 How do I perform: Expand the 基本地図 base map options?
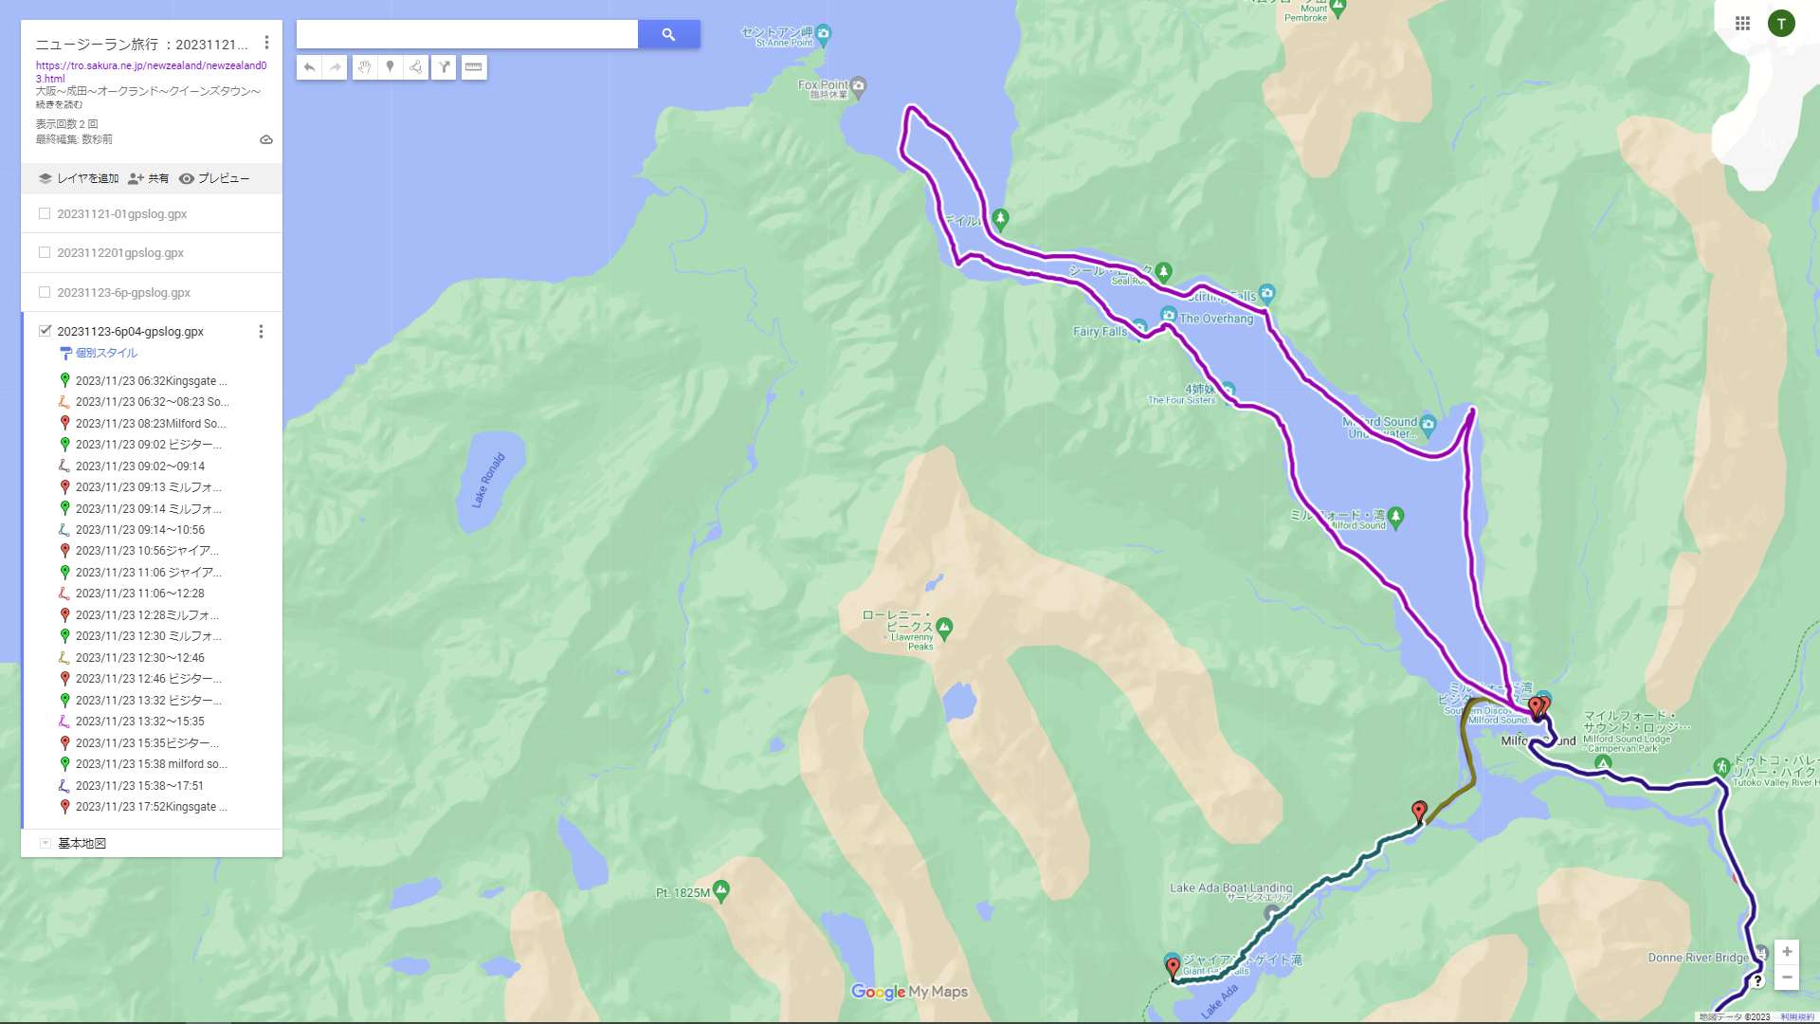[x=45, y=843]
